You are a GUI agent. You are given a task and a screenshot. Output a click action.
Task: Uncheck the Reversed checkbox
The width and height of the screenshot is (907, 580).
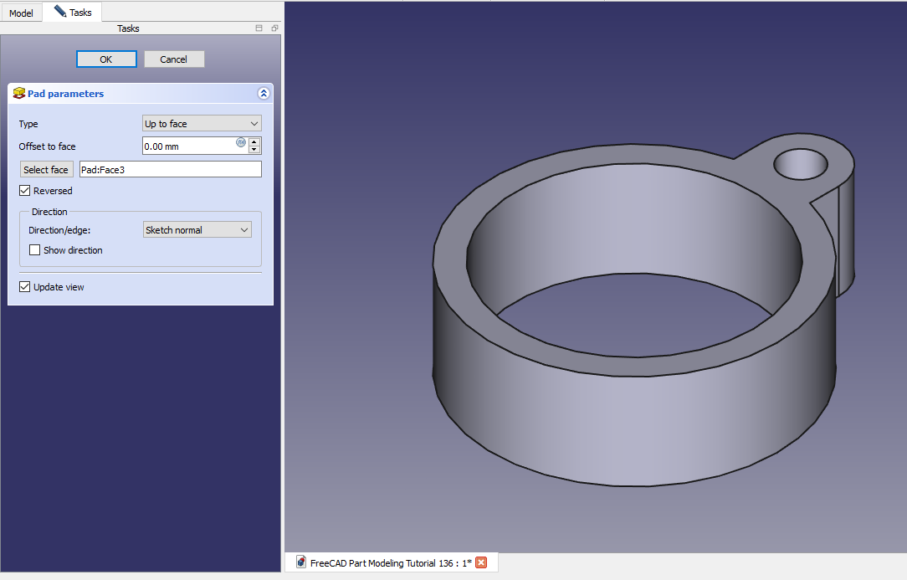pos(25,191)
